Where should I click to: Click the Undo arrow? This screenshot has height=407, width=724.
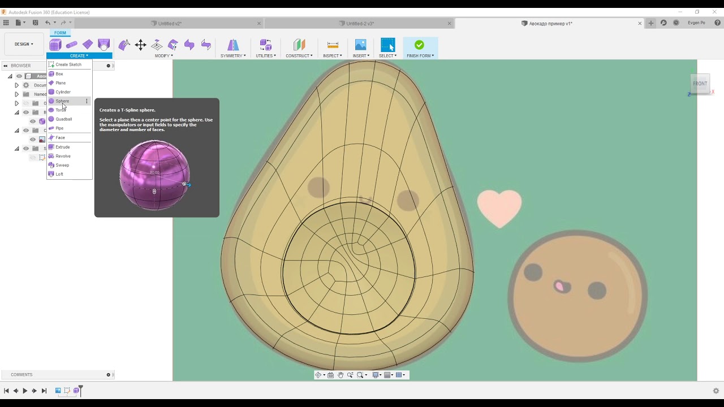tap(48, 23)
